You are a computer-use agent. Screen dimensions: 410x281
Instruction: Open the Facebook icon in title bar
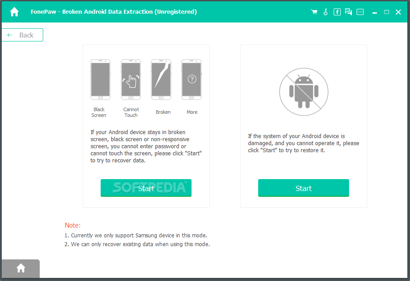pyautogui.click(x=337, y=12)
